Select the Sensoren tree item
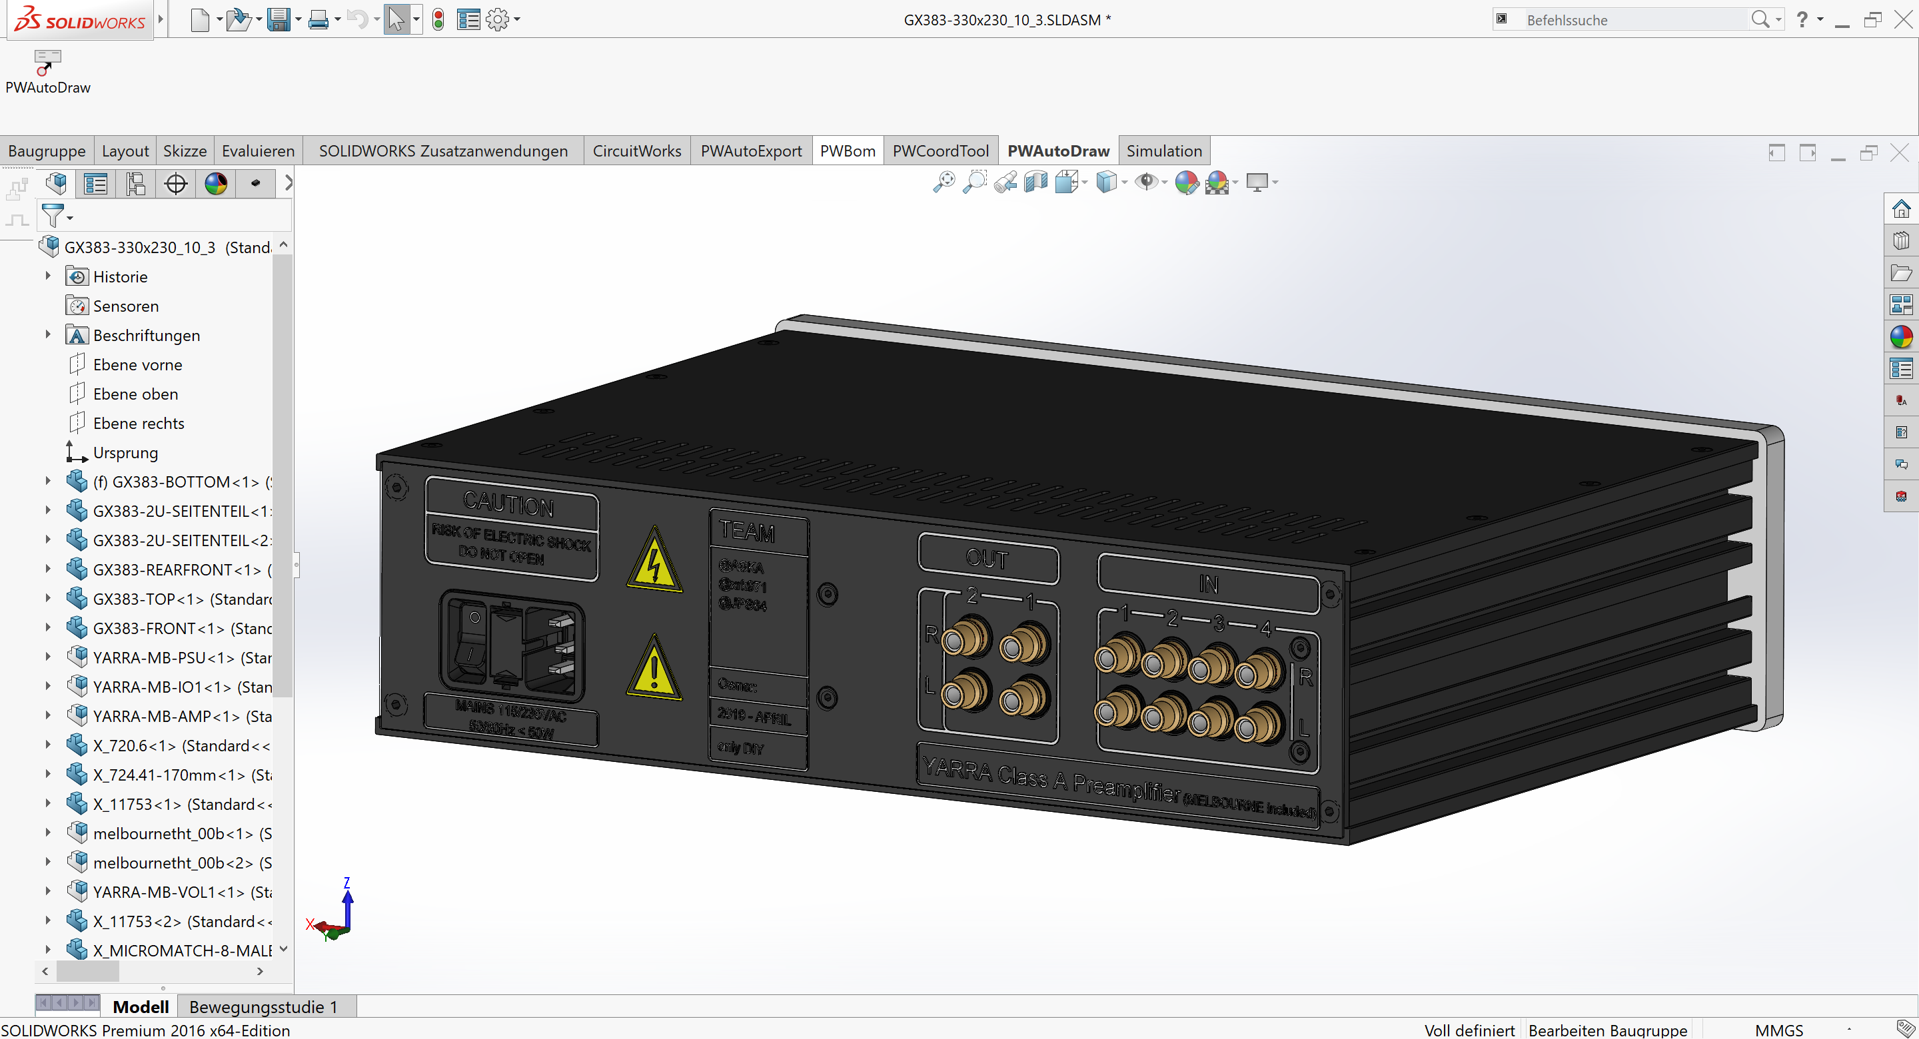The width and height of the screenshot is (1919, 1039). point(125,306)
